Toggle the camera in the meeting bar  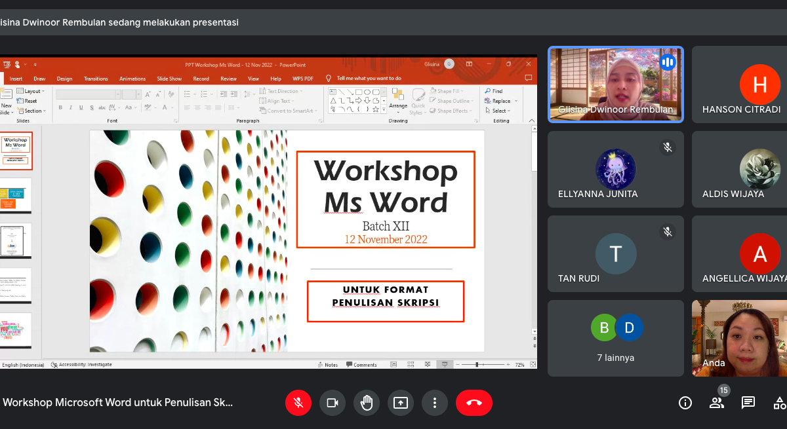tap(333, 403)
